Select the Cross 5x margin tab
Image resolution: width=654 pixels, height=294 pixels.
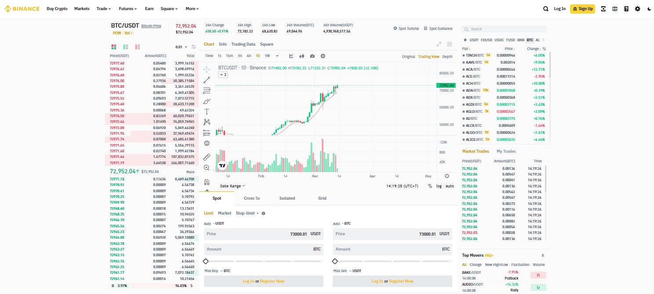coord(252,198)
